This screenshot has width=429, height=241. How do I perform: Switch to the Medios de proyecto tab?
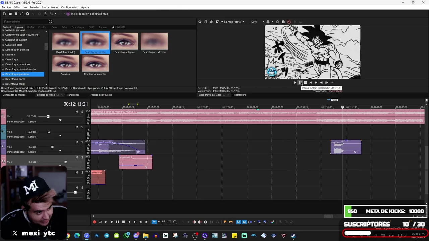click(101, 95)
